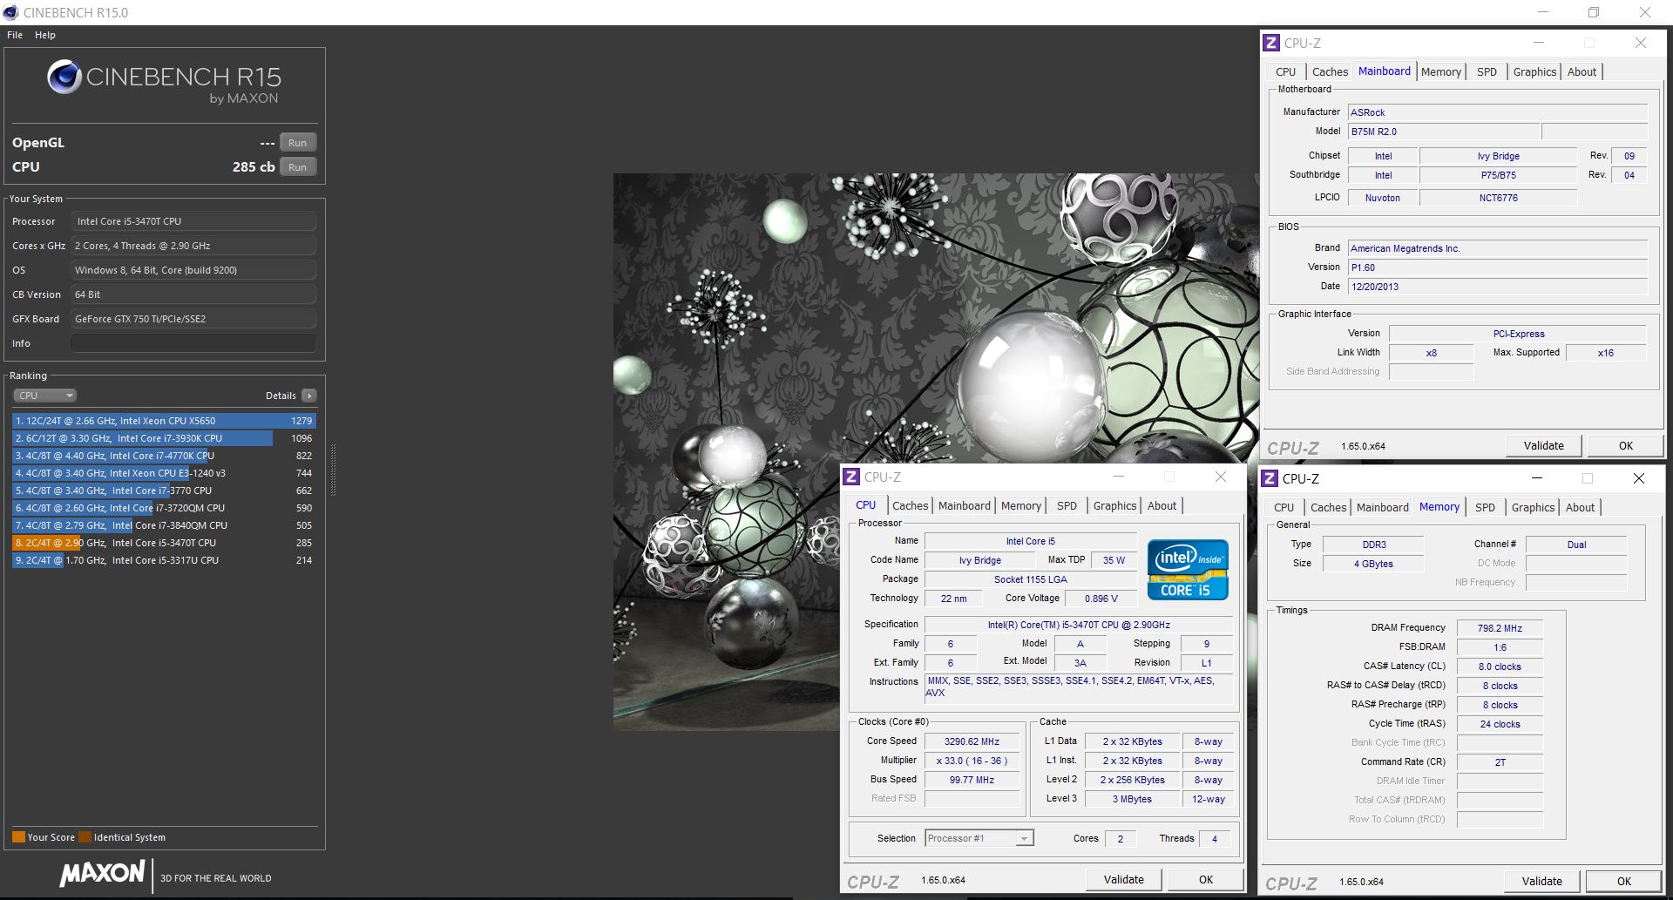Click the CPU-Z Memory window Z logo icon
The image size is (1673, 900).
click(x=1270, y=478)
